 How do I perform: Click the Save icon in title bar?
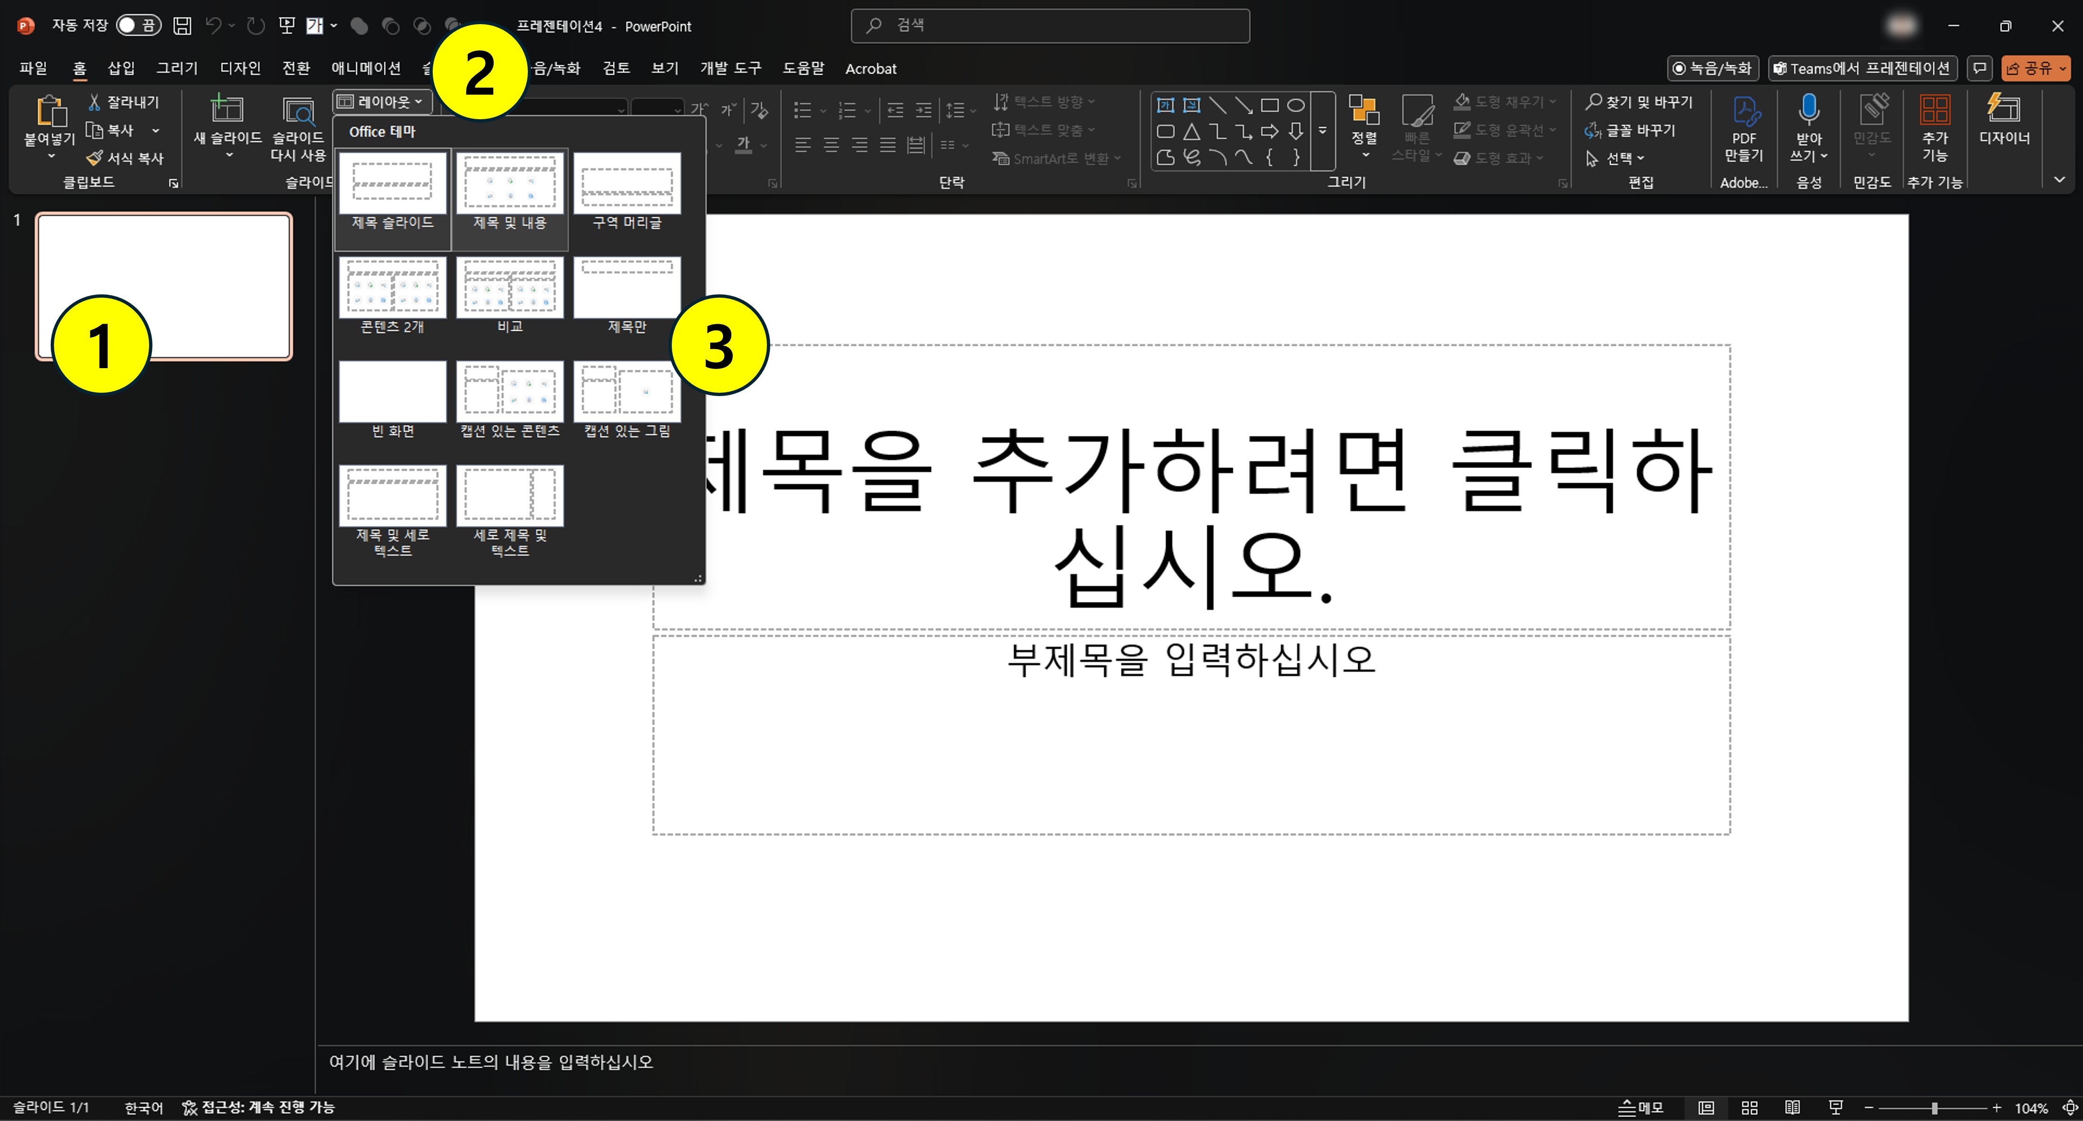point(183,26)
